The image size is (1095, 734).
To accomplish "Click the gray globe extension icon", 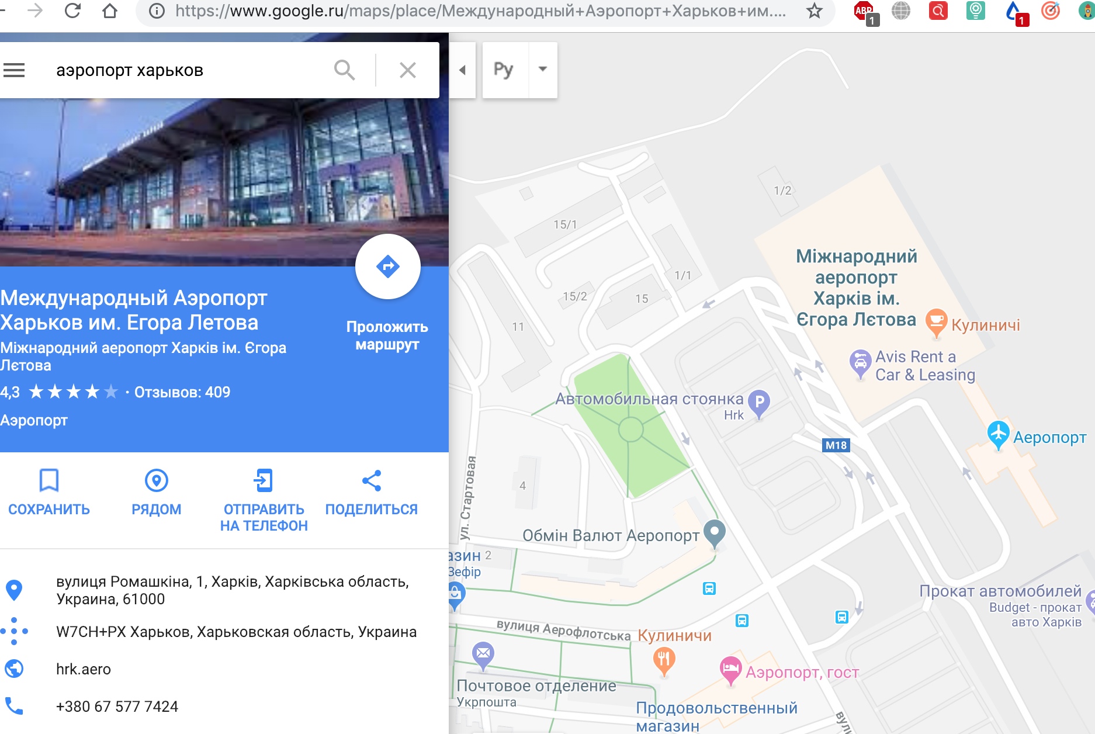I will [901, 11].
